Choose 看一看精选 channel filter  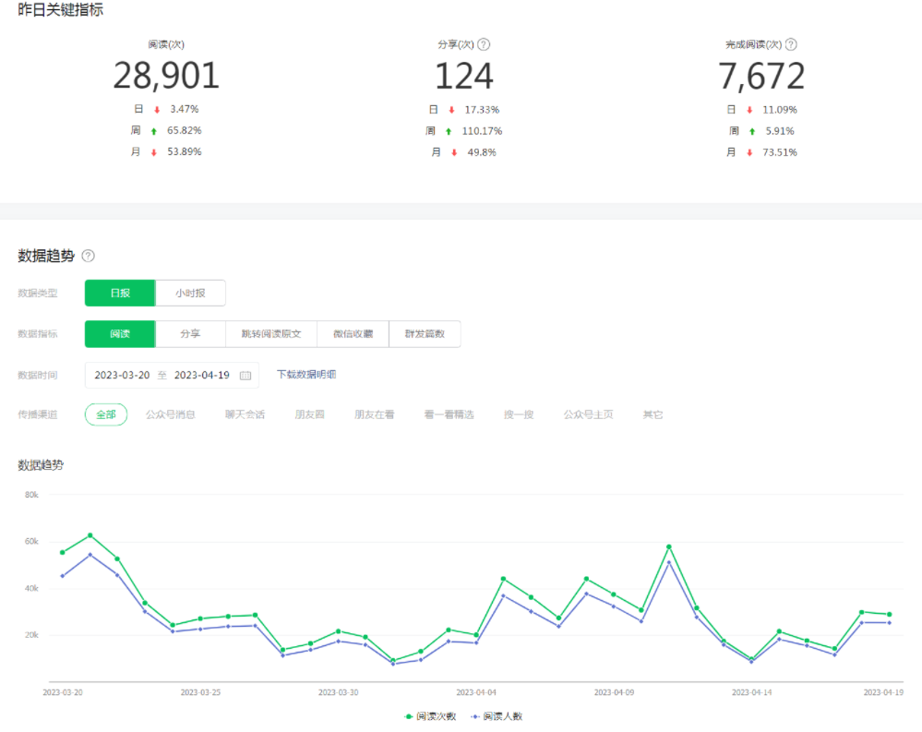[449, 414]
